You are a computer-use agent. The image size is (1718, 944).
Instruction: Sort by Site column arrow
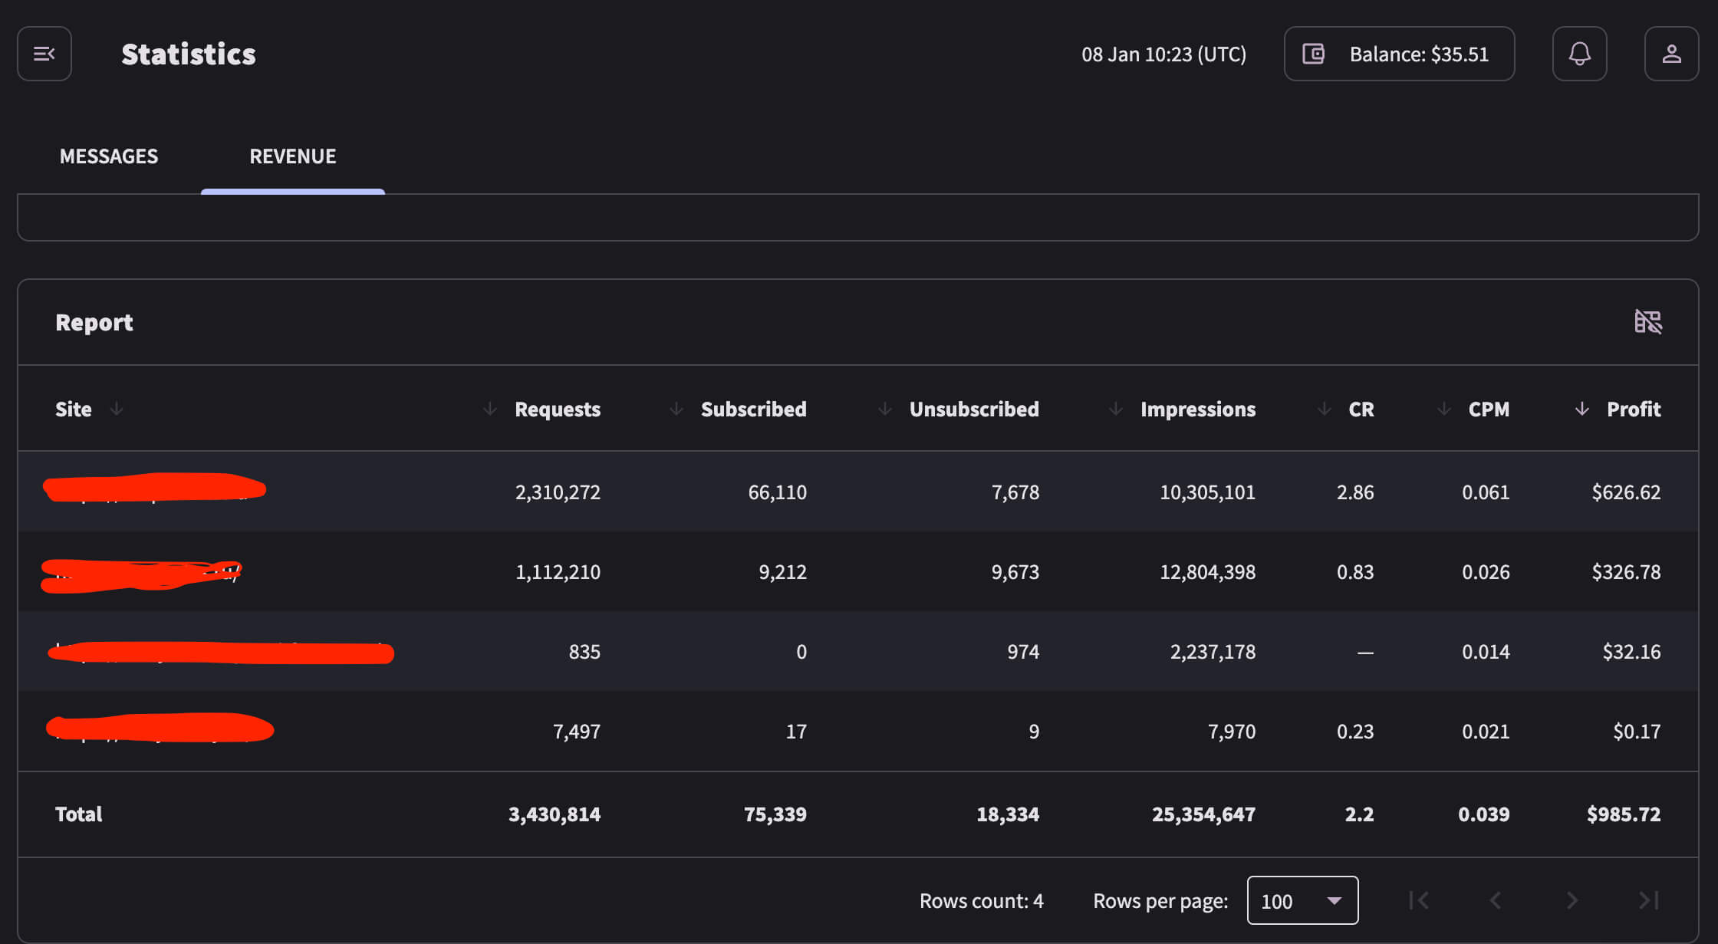117,409
